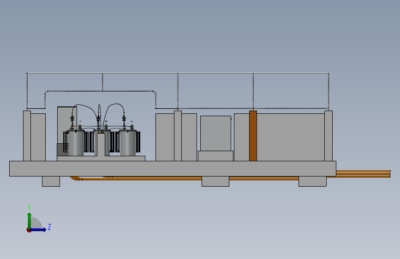
Task: Select the large wall block right of orange post
Action: pos(291,137)
